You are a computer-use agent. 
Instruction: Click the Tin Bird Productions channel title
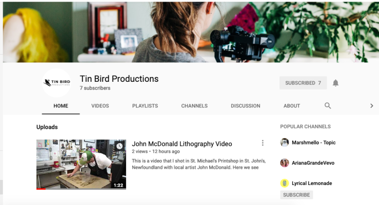[x=119, y=79]
